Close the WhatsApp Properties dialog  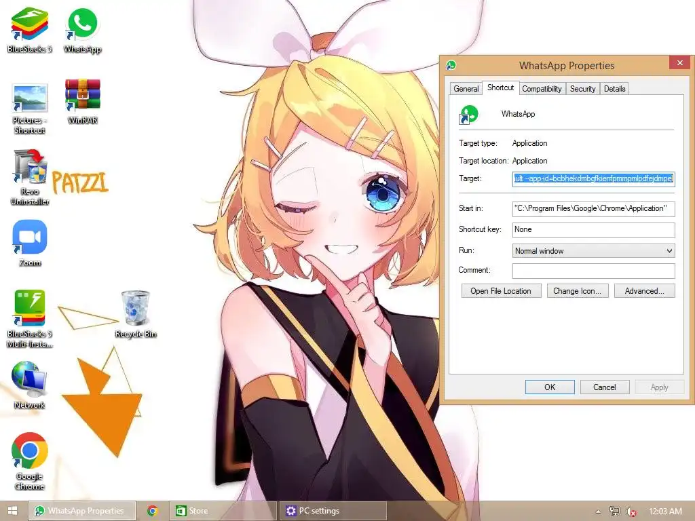(680, 63)
